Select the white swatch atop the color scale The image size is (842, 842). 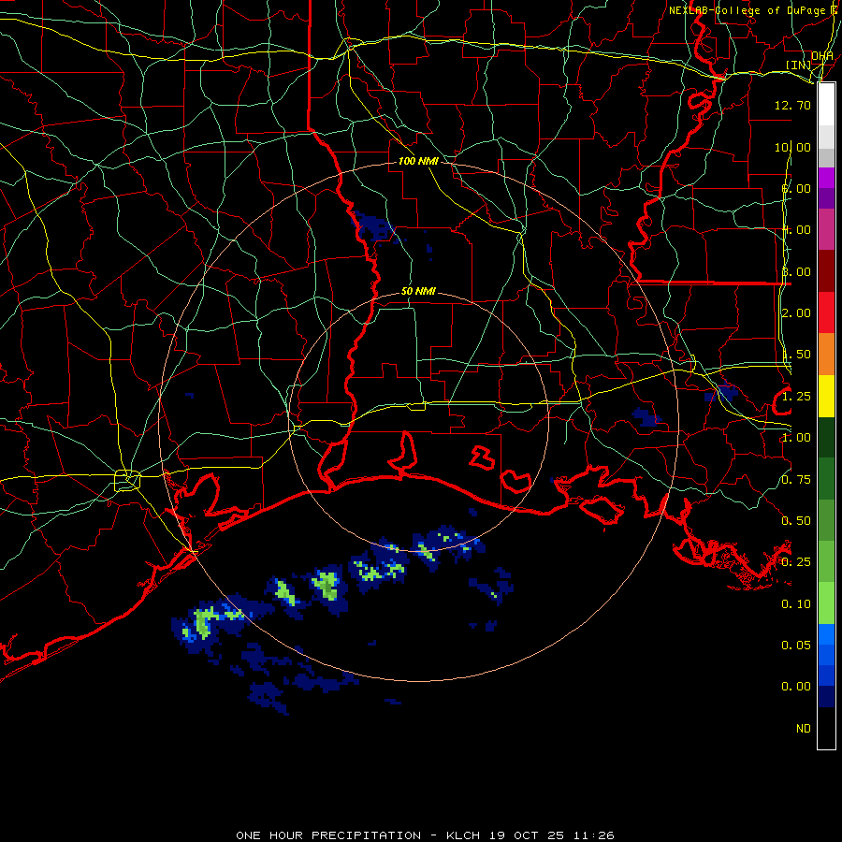coord(826,105)
